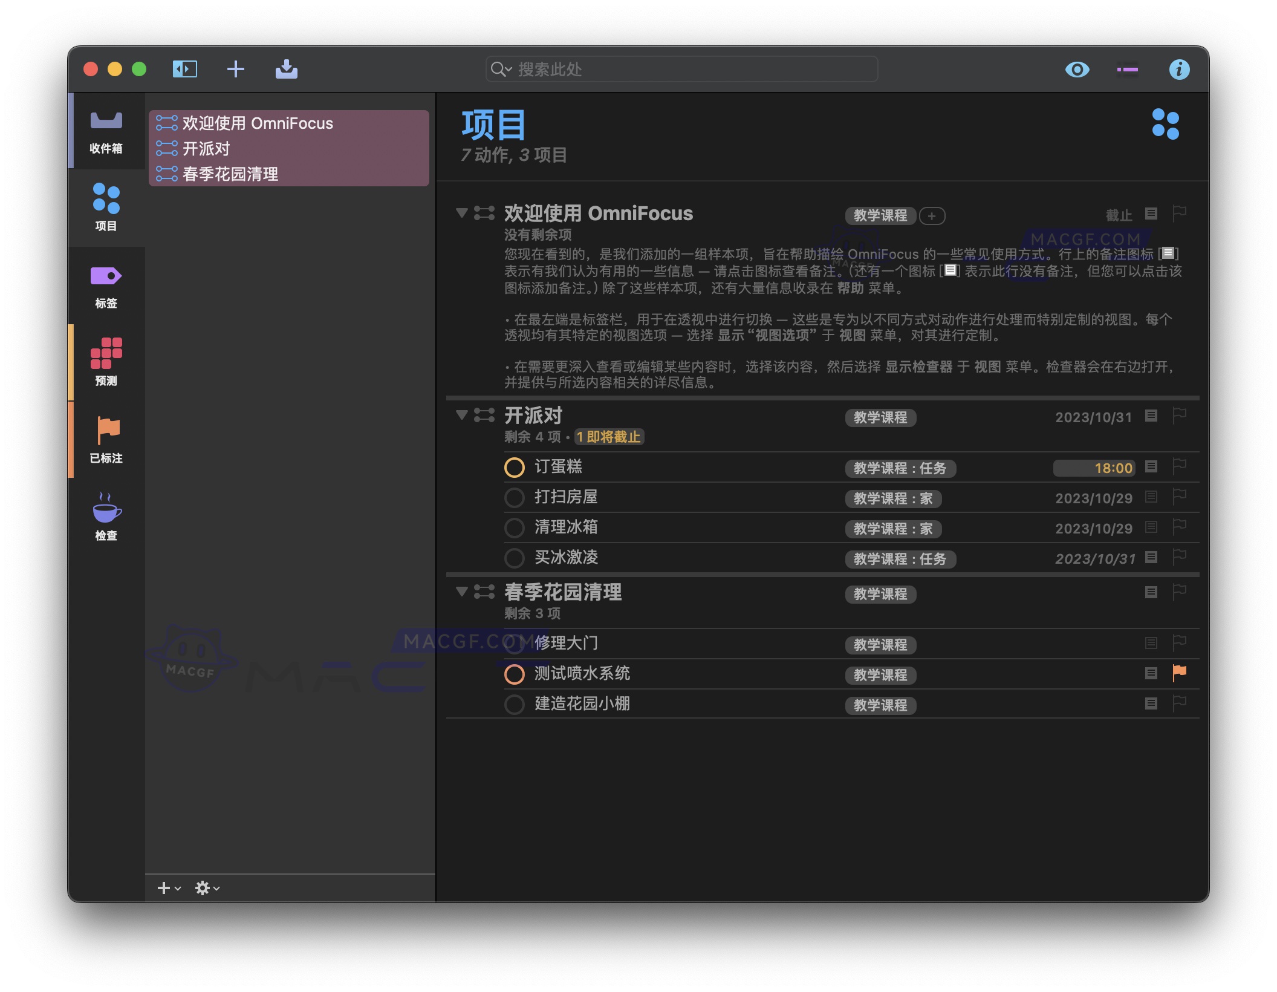Viewport: 1277px width, 992px height.
Task: Complete the 测试喷水系统 task circle
Action: click(515, 673)
